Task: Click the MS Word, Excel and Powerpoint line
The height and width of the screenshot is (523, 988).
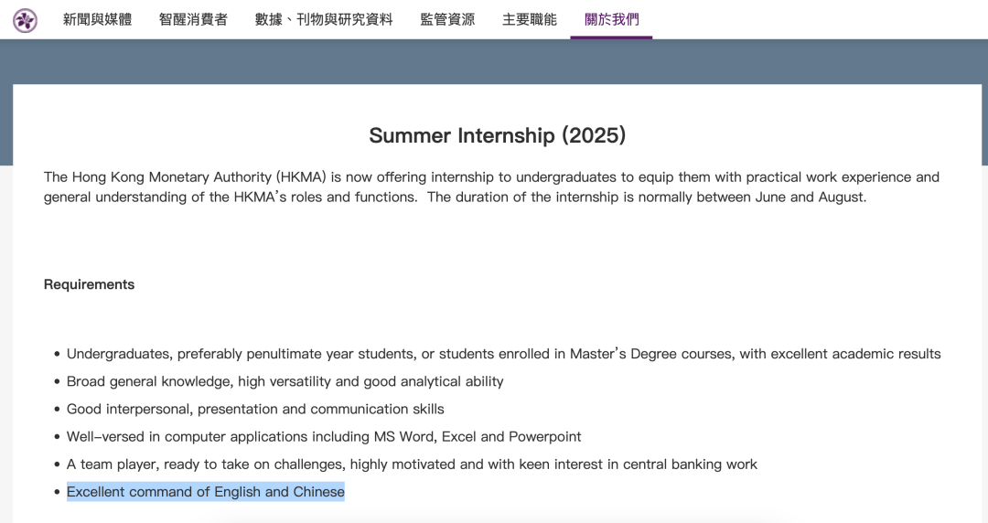Action: click(x=324, y=437)
